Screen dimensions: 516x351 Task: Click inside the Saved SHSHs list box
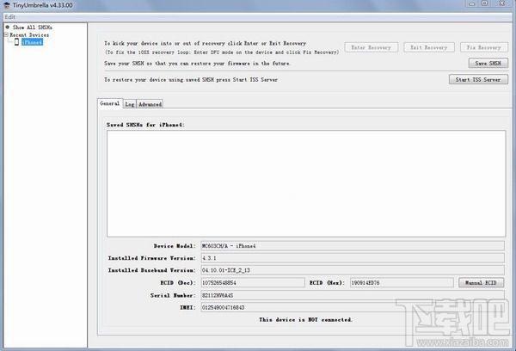click(306, 183)
